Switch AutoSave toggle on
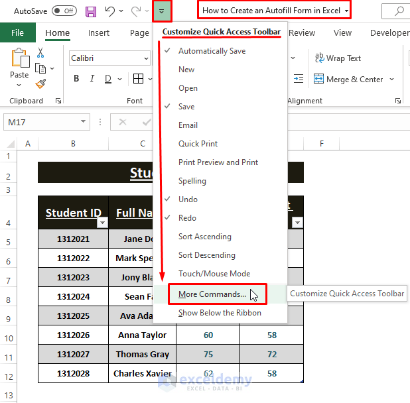410x403 pixels. click(x=64, y=11)
